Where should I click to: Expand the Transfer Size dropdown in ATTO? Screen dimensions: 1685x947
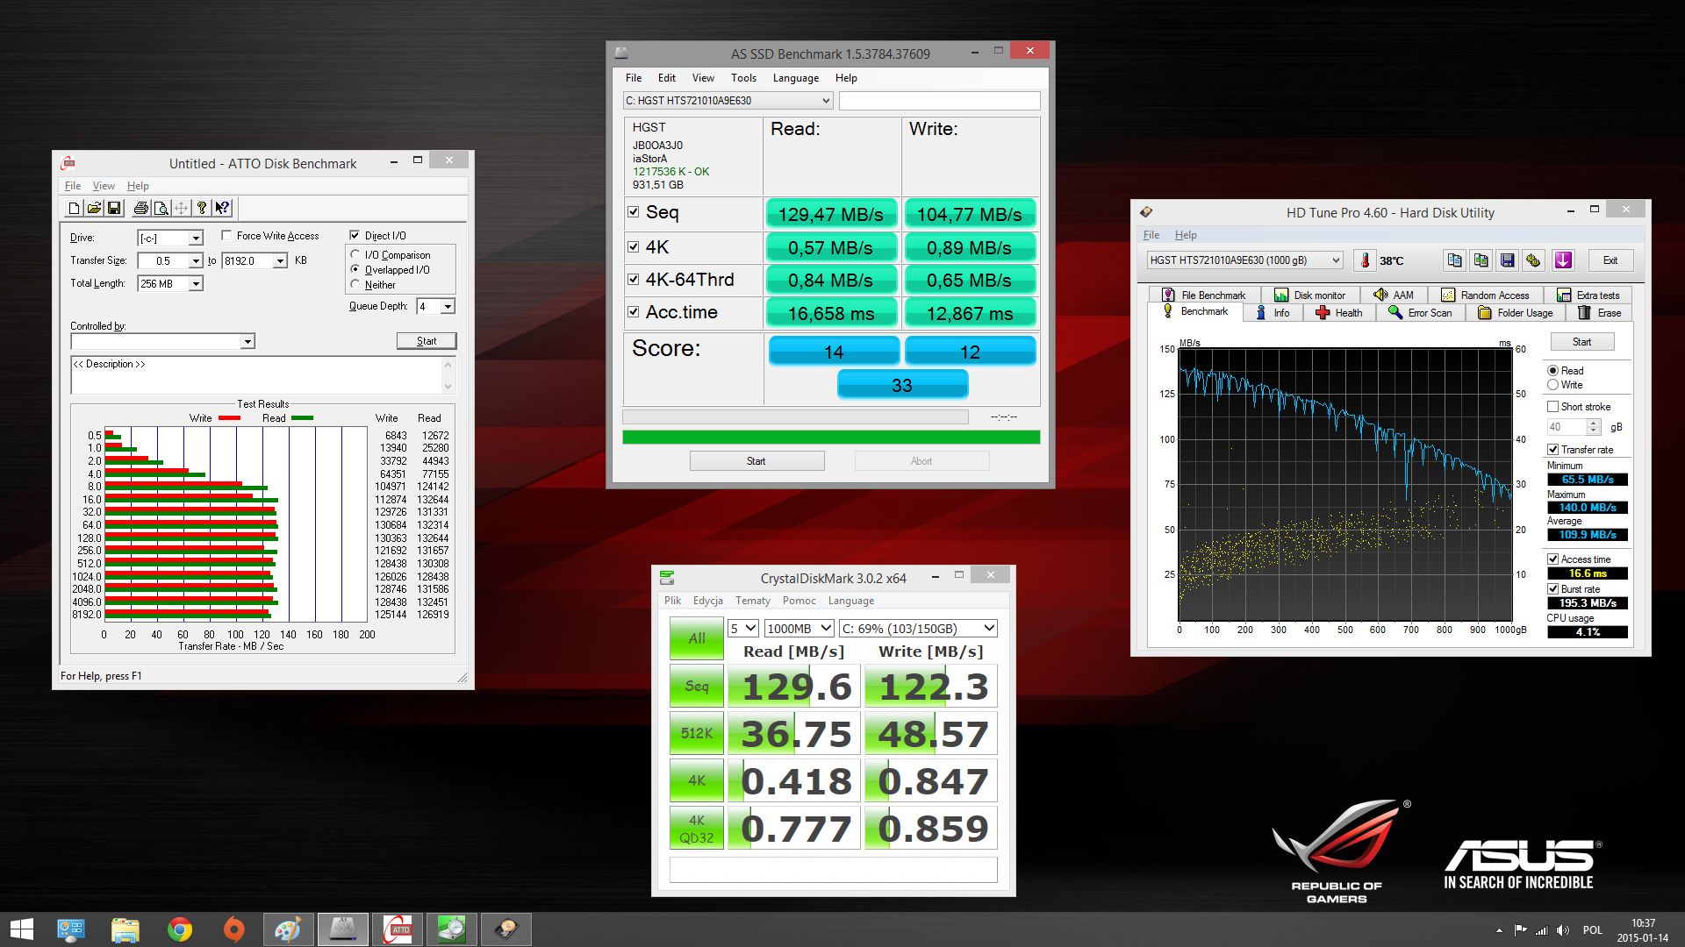pos(195,260)
